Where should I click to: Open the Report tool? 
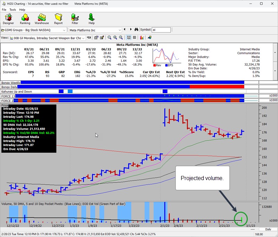click(x=58, y=19)
